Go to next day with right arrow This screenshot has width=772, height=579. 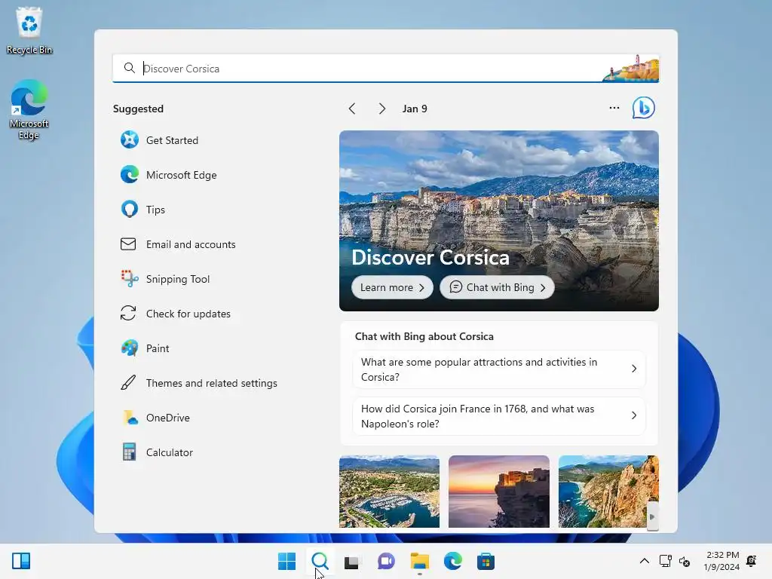pyautogui.click(x=381, y=109)
